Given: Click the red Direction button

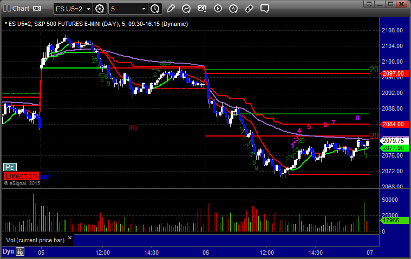Looking at the screenshot, I should point(21,176).
